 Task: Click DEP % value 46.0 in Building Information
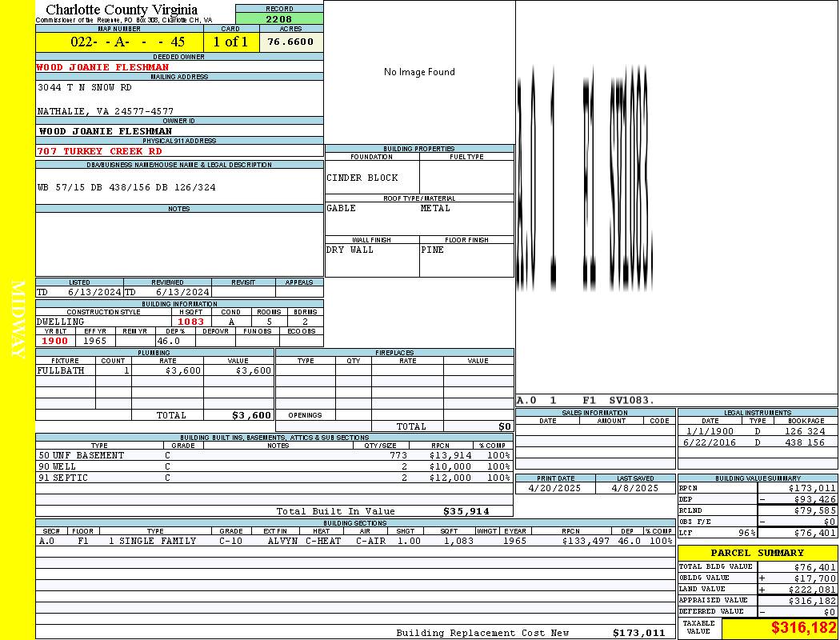point(168,341)
